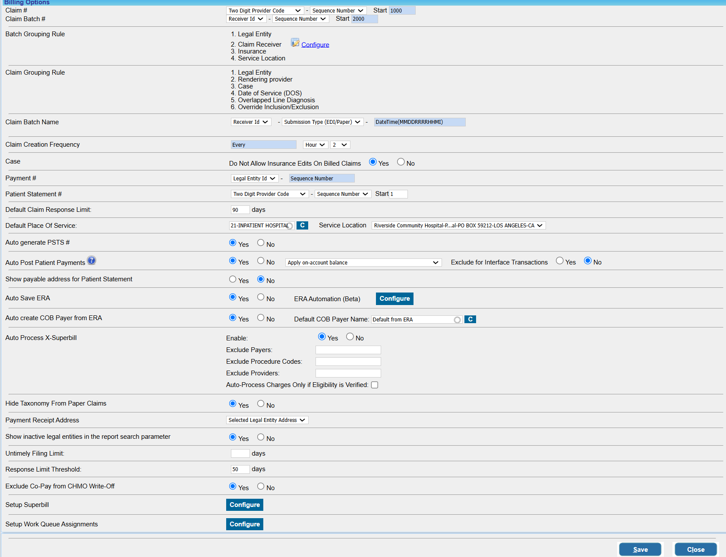Open ERA Automation Configure button
This screenshot has height=557, width=726.
click(395, 299)
